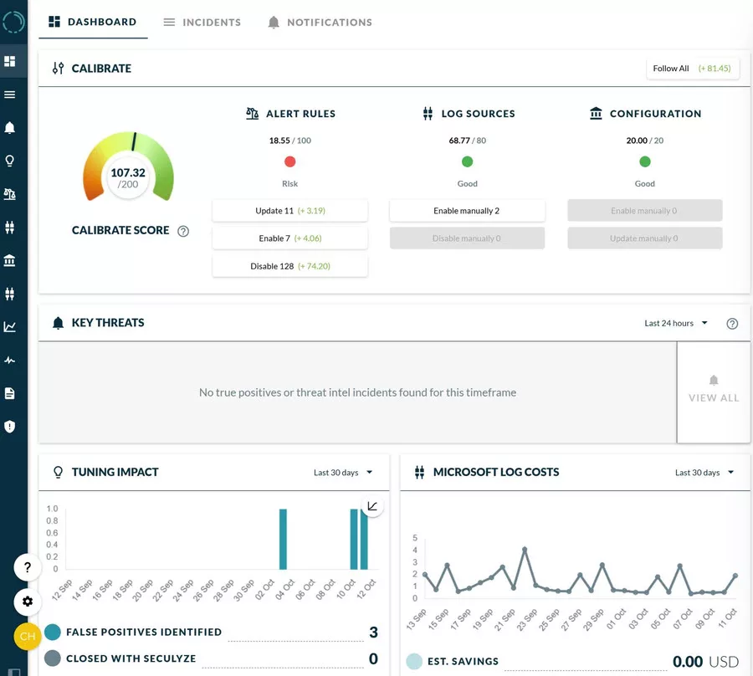The height and width of the screenshot is (676, 753).
Task: Switch to the Notifications tab
Action: point(320,22)
